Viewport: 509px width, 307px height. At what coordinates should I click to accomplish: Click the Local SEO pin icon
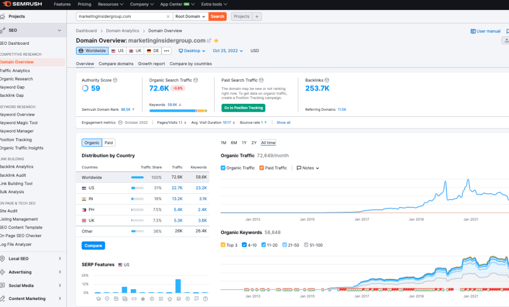(3, 258)
